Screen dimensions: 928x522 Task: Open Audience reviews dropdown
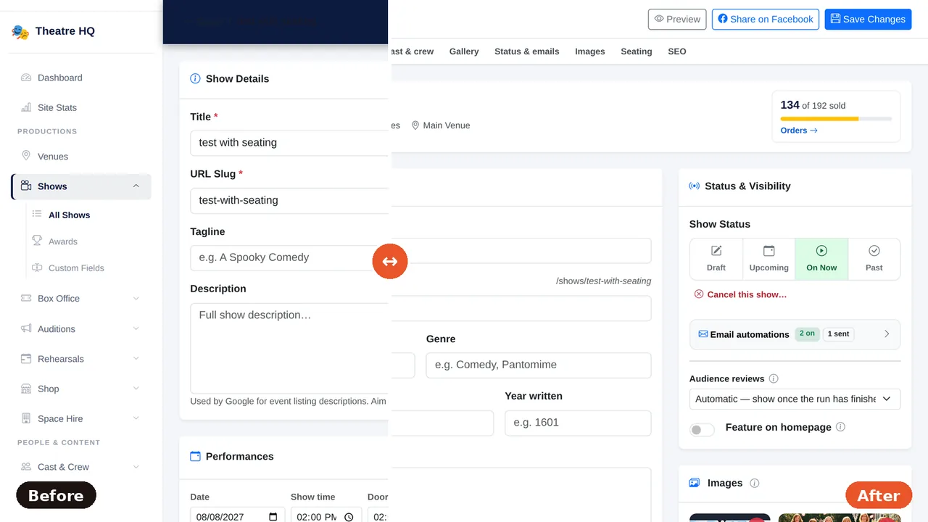coord(795,399)
